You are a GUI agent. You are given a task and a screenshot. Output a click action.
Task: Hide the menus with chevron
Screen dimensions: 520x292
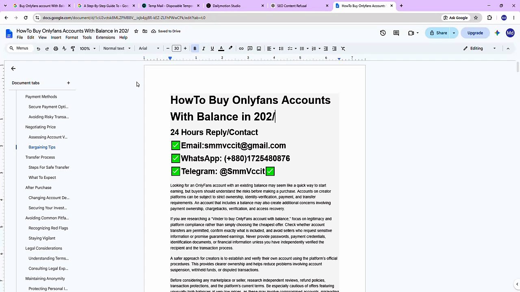click(508, 49)
